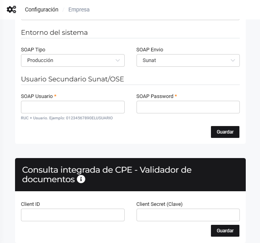Screen dimensions: 260x243
Task: Click the RUC + Usuario example hint text
Action: click(x=67, y=118)
